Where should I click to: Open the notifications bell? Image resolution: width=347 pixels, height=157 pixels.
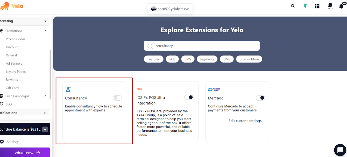[341, 6]
